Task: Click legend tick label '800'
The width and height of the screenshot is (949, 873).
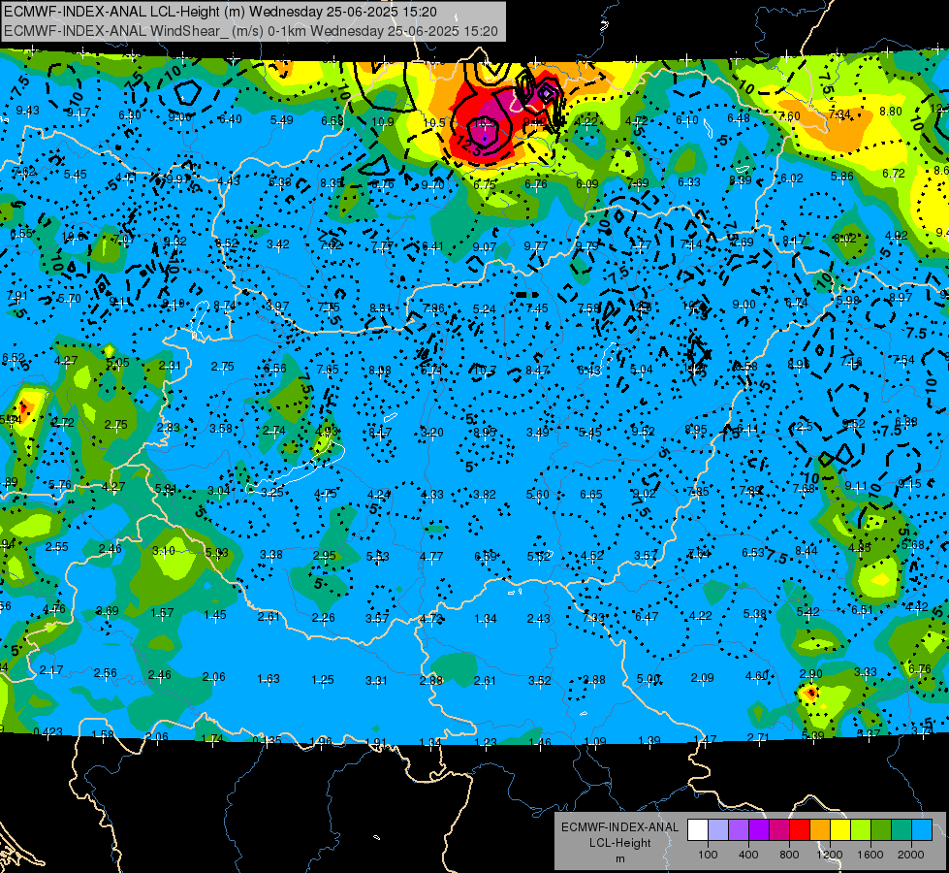Action: 789,855
